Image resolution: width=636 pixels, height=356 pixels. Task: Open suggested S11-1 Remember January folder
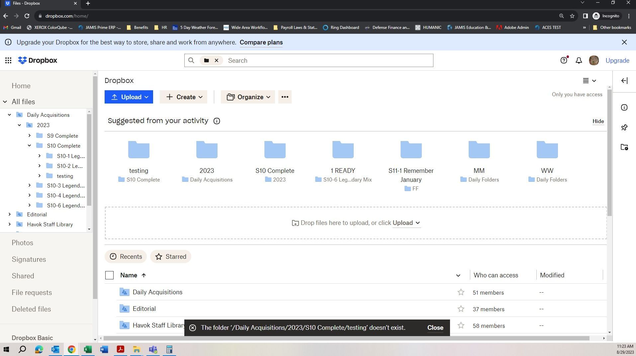pos(411,166)
